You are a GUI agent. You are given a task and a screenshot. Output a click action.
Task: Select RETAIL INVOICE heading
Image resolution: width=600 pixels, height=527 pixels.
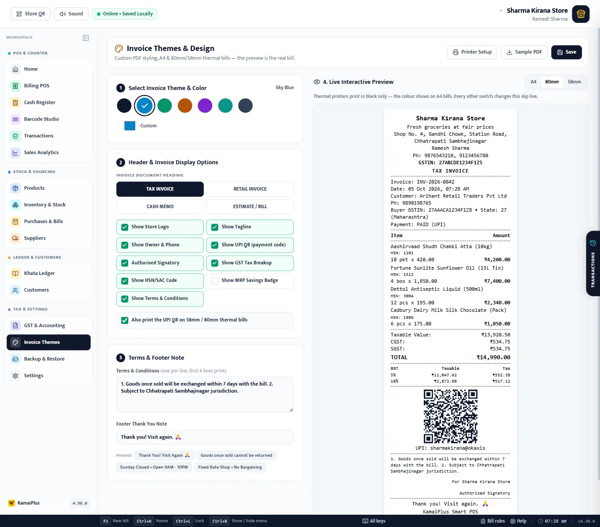click(250, 189)
